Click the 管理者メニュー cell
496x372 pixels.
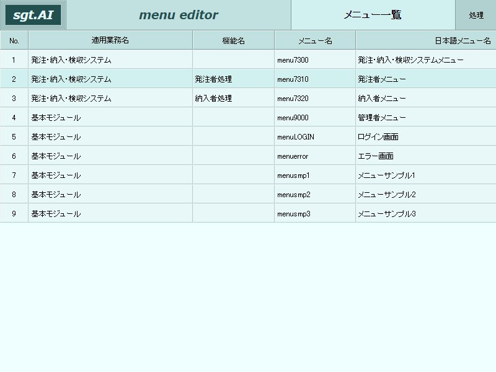(x=426, y=118)
